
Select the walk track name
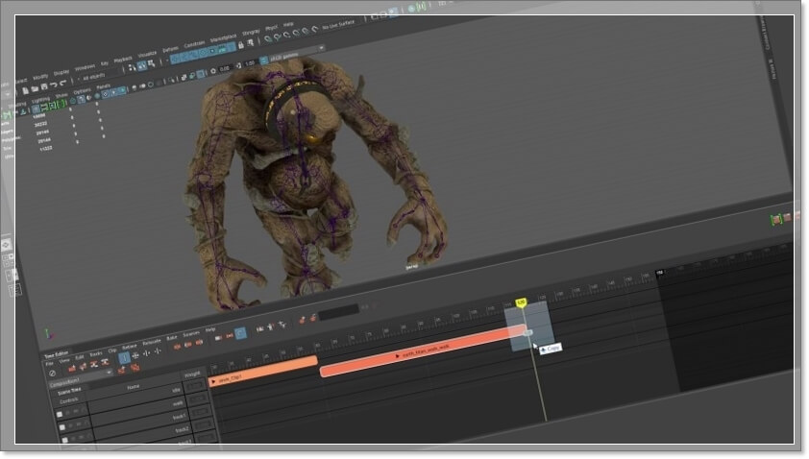178,404
